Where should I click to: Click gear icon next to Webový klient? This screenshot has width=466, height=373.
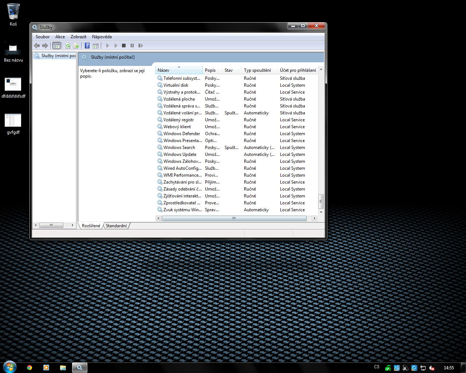pyautogui.click(x=159, y=127)
